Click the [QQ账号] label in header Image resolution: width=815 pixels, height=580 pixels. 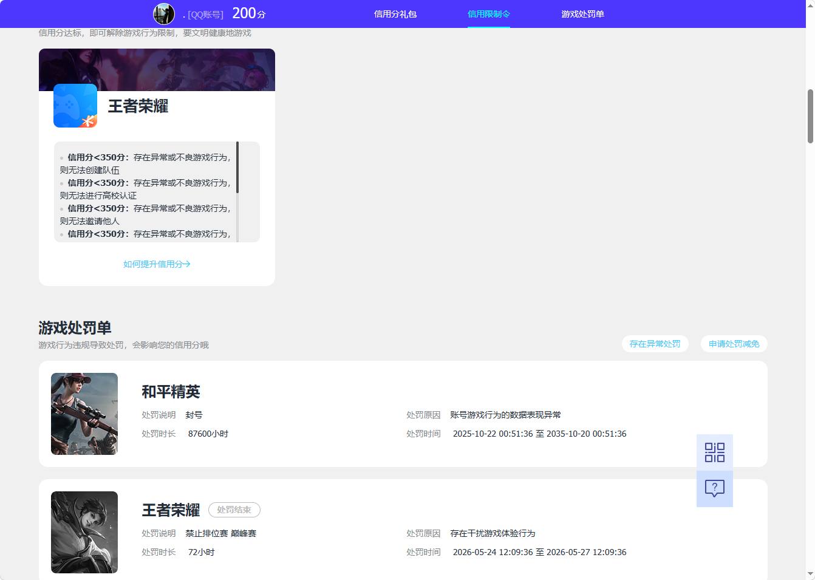click(206, 15)
